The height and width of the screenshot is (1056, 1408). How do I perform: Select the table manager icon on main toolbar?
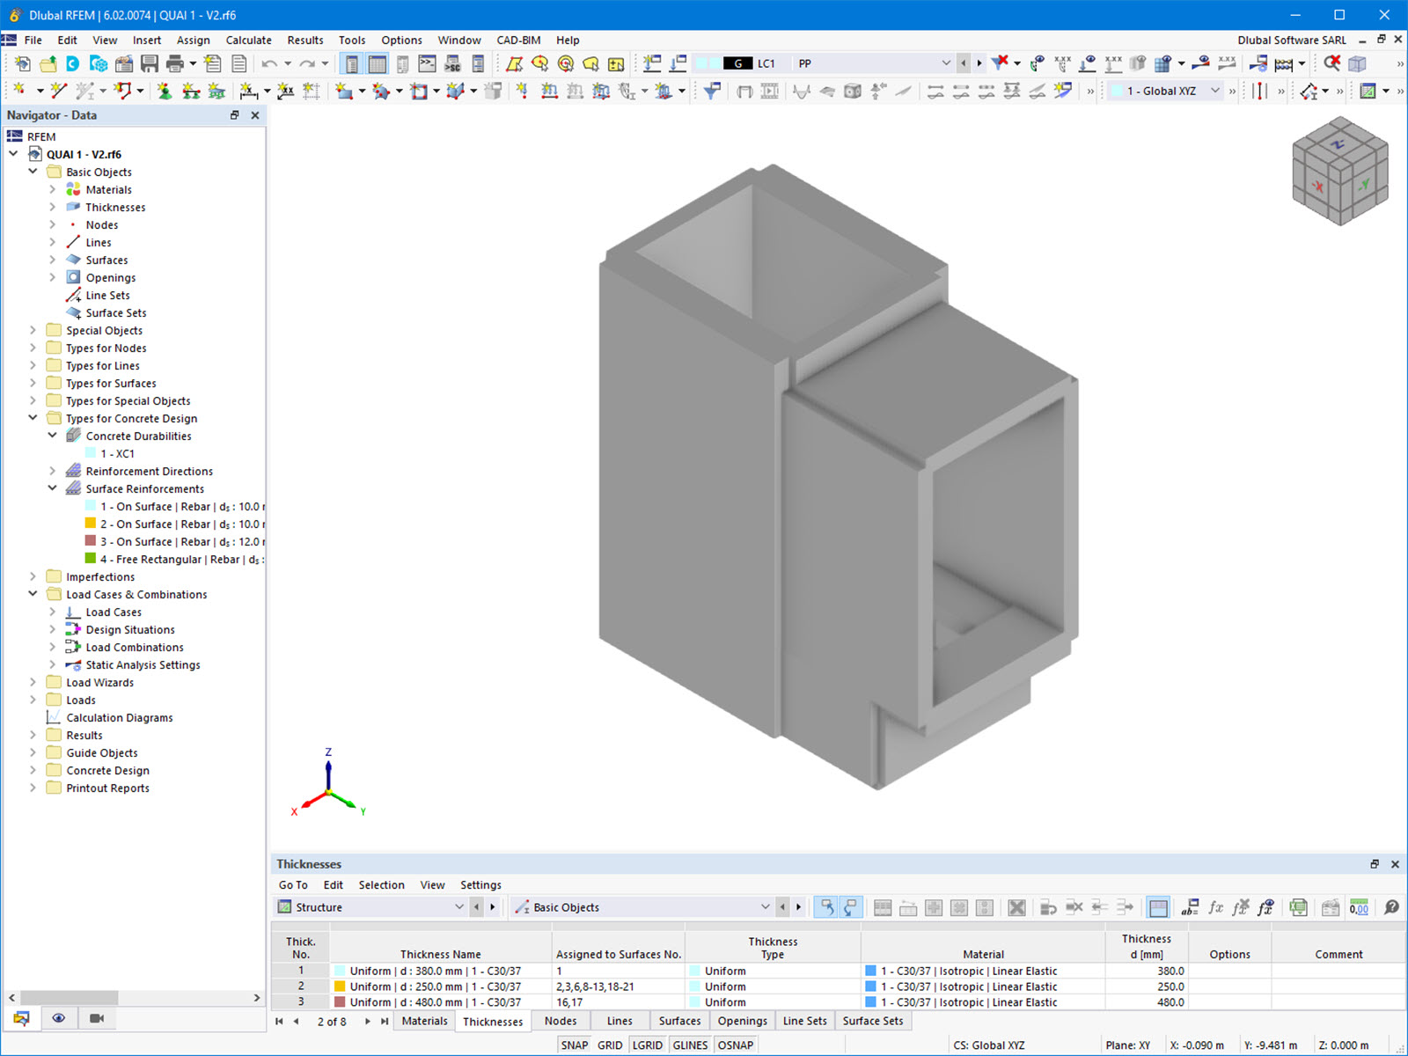pyautogui.click(x=377, y=62)
